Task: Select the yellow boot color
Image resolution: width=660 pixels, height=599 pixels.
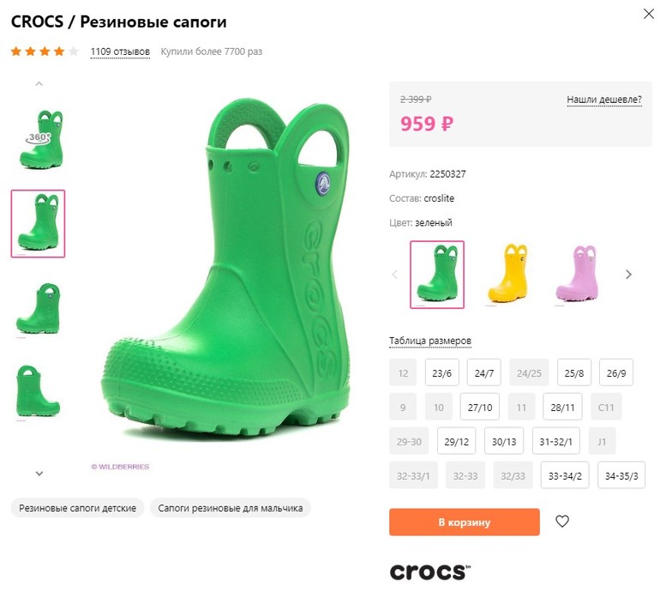Action: click(508, 274)
